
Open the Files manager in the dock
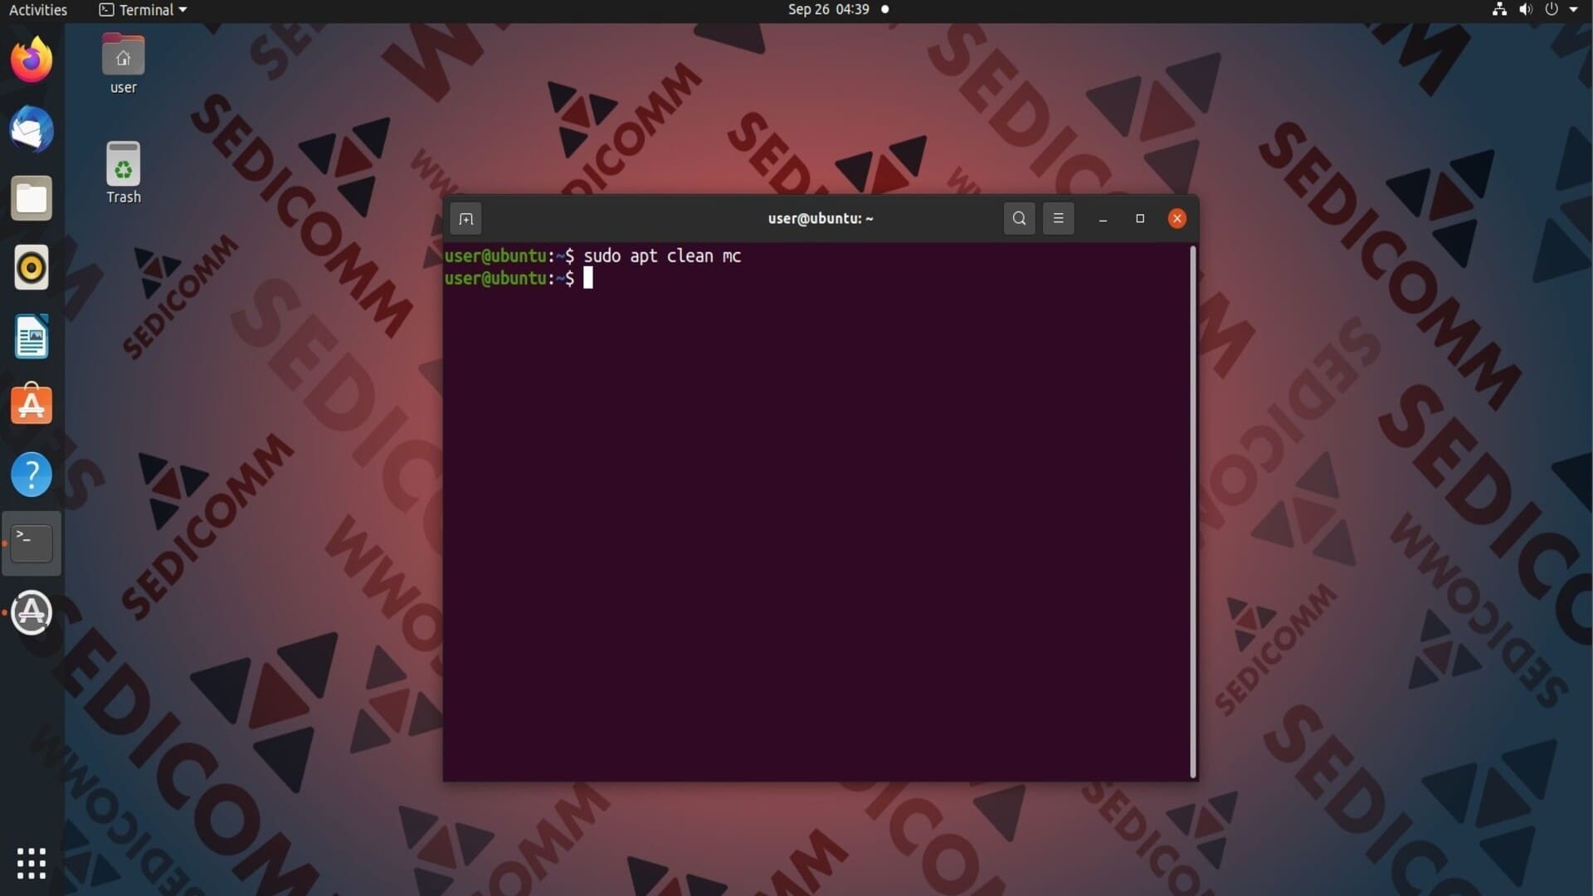32,198
